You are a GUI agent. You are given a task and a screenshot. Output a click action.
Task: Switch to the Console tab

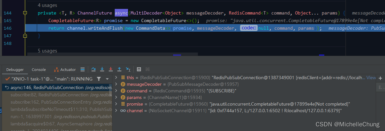[38, 69]
